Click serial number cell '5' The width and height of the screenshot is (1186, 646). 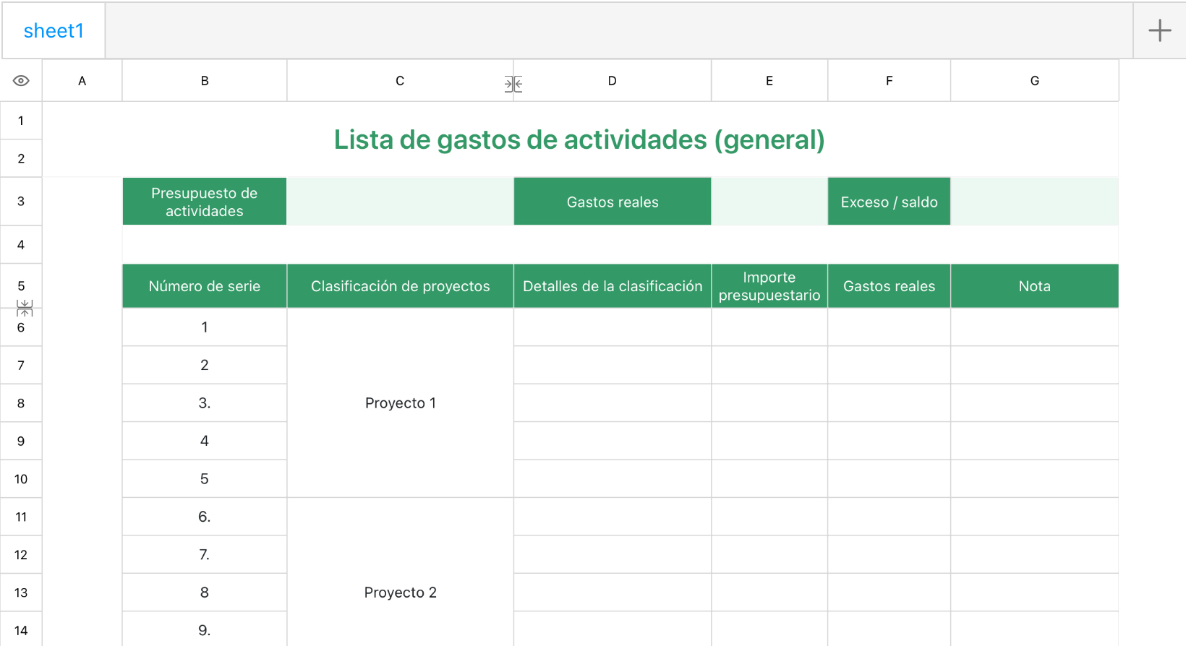205,479
